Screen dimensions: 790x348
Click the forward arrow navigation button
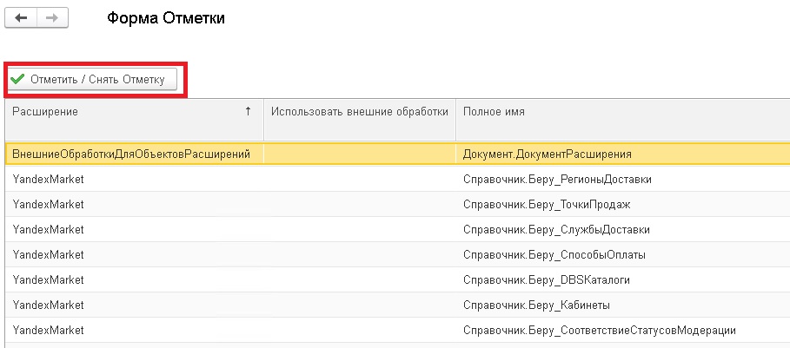tap(52, 18)
